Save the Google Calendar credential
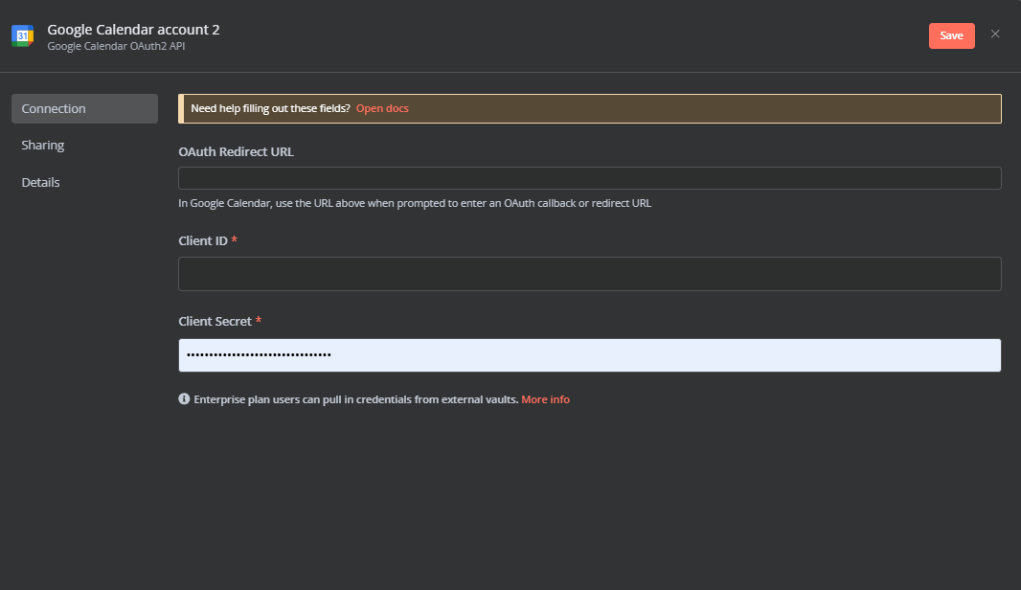This screenshot has height=590, width=1021. point(951,35)
